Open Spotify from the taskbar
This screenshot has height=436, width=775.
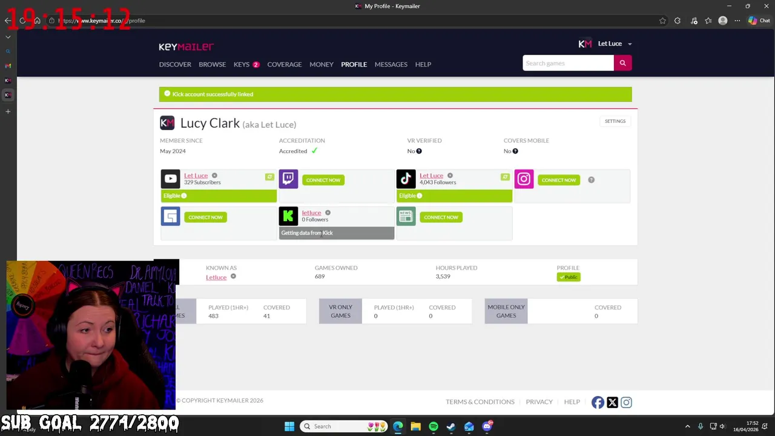pos(434,426)
